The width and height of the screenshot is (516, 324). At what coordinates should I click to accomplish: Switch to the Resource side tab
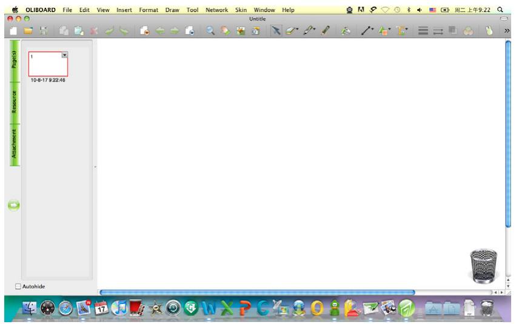[15, 102]
